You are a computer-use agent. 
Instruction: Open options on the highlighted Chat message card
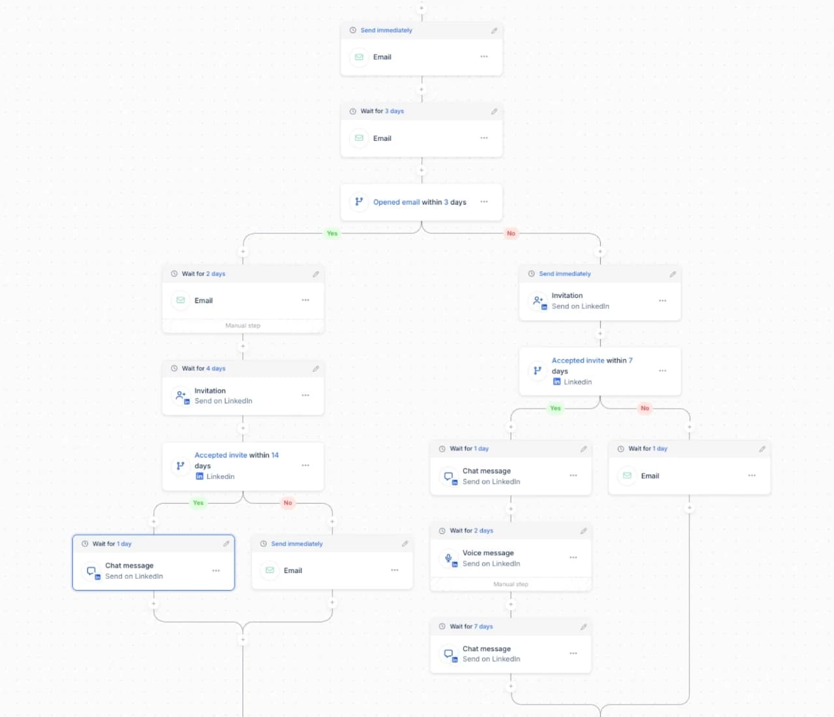click(x=216, y=571)
